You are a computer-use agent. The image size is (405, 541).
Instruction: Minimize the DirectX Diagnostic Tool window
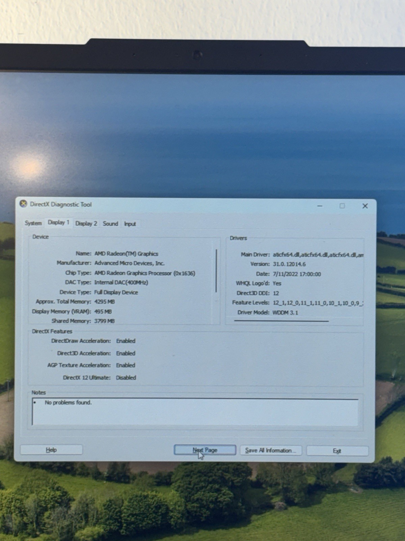[x=320, y=206]
